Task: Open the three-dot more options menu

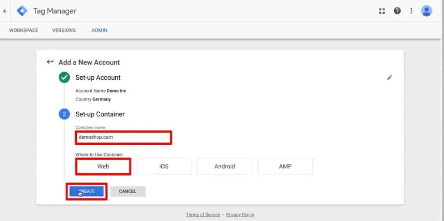Action: [411, 11]
